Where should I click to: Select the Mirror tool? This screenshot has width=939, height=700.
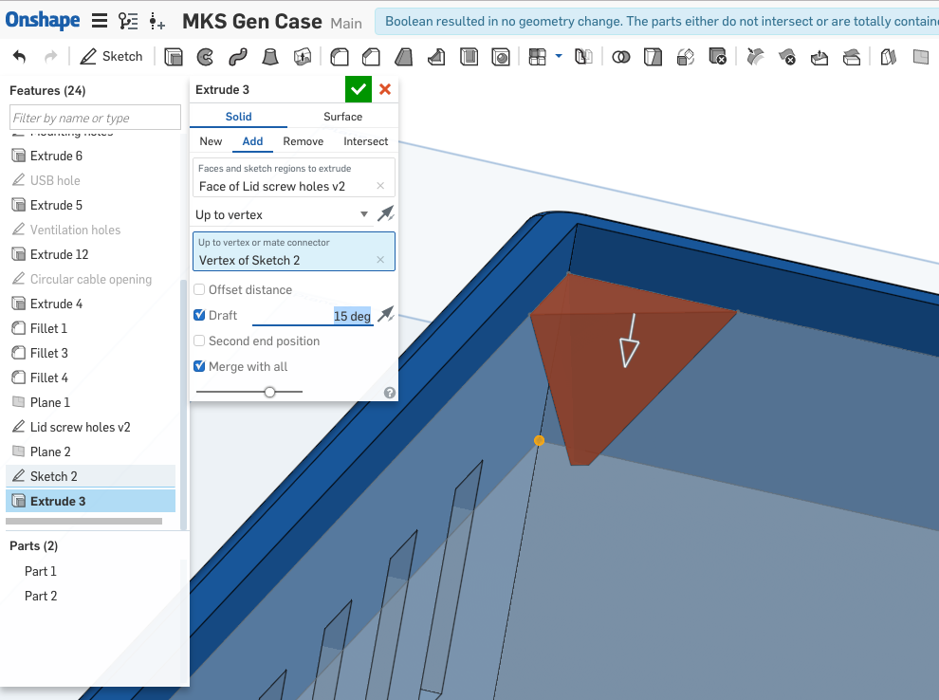(x=583, y=57)
